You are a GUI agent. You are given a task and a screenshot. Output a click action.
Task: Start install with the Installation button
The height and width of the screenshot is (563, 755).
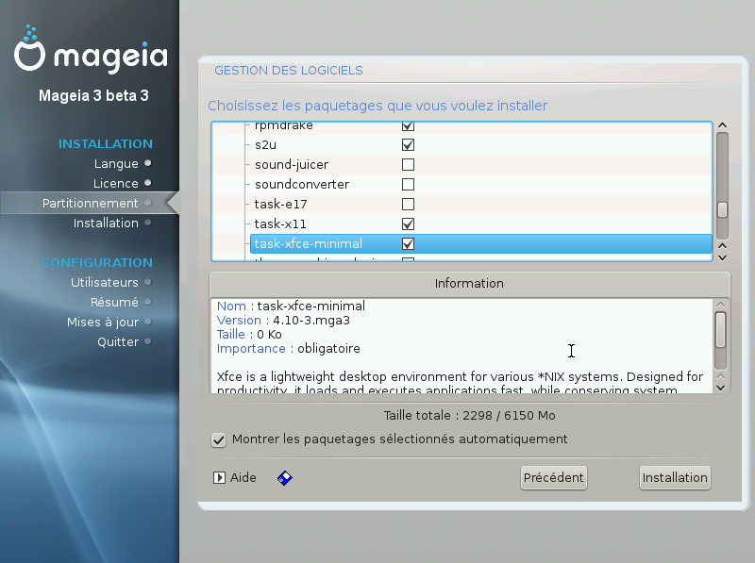click(675, 478)
